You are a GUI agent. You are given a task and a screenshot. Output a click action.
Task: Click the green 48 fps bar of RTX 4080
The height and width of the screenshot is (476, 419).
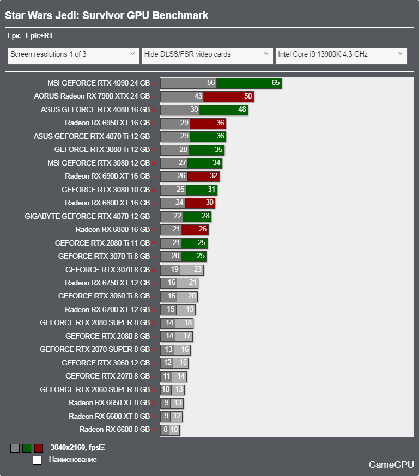[x=224, y=110]
